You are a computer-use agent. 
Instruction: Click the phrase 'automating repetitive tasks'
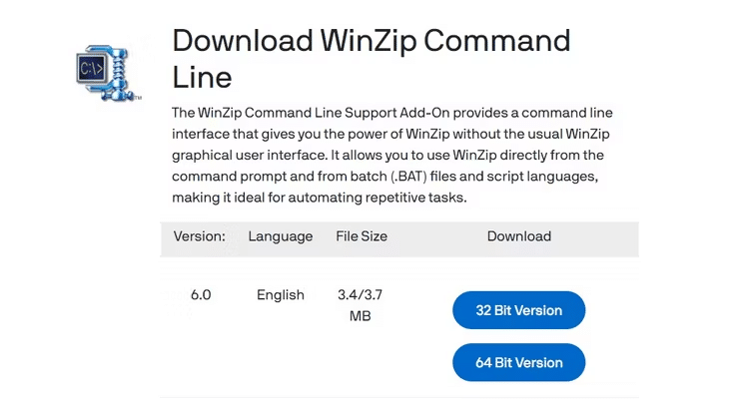364,198
